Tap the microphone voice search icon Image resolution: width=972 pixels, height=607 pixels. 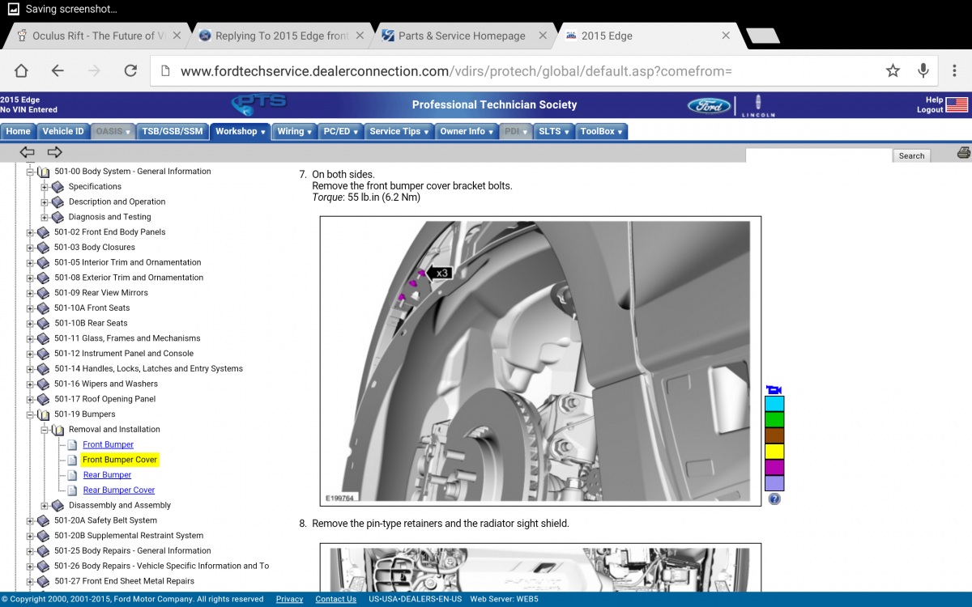[x=923, y=71]
